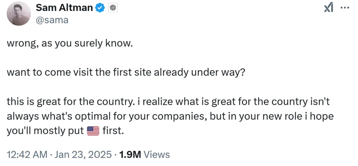This screenshot has height=166, width=358.
Task: Click the US flag emoji
Action: pyautogui.click(x=93, y=131)
